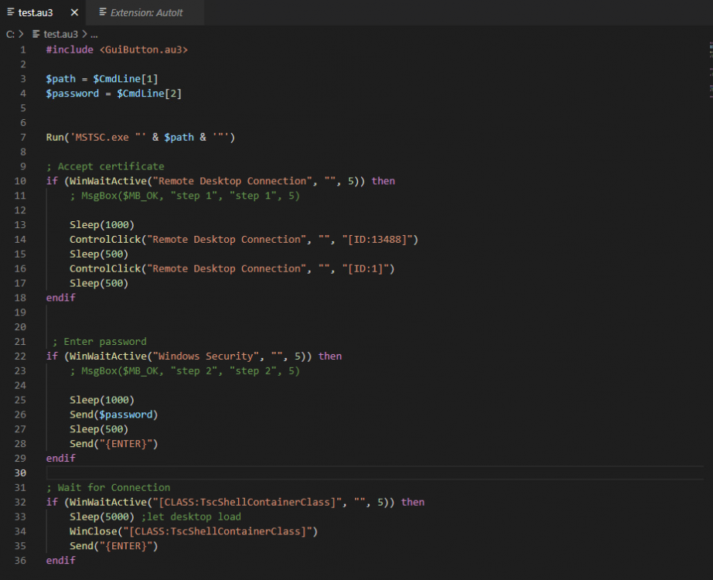Click the minimap on the editor's right edge

[710, 68]
